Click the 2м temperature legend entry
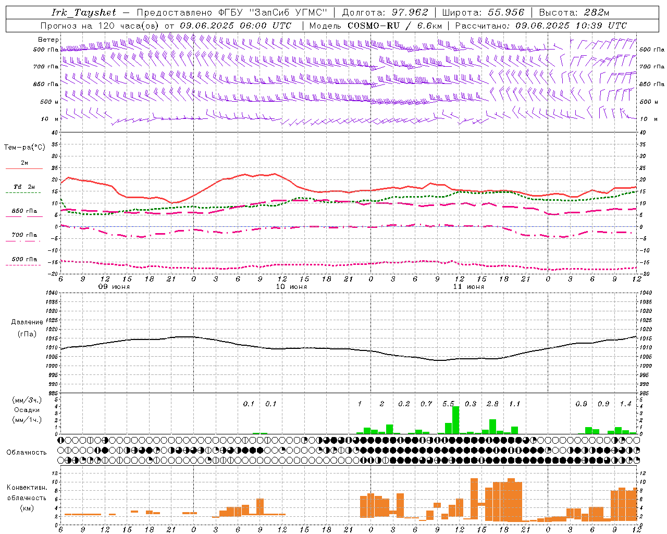Screen dimensions: 667x534 click(x=24, y=163)
